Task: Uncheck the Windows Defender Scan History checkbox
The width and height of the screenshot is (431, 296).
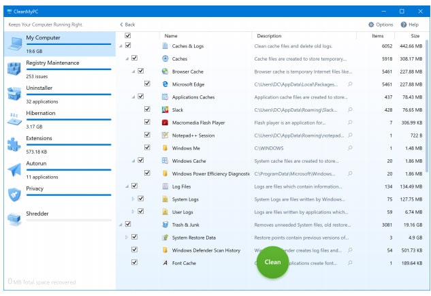Action: [134, 250]
